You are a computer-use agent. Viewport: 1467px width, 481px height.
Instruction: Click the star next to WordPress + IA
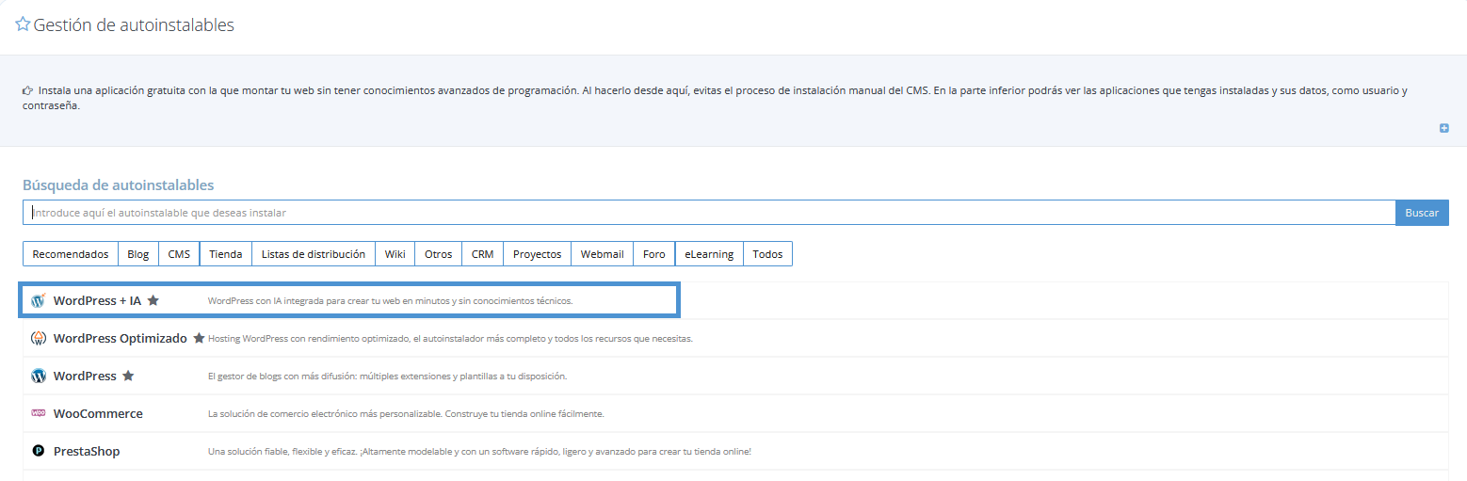[x=153, y=301]
